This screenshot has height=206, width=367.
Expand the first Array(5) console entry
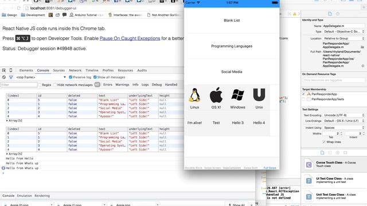[x=7, y=121]
